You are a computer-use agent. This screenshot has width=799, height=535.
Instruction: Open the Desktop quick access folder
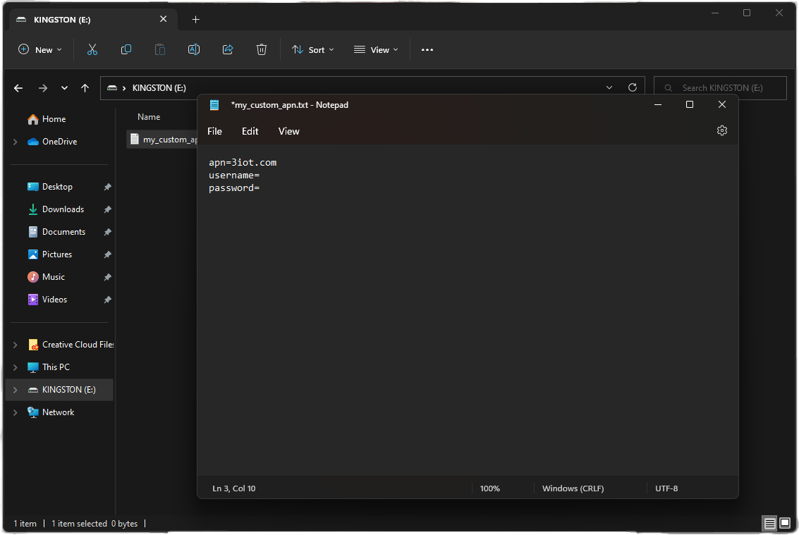tap(57, 187)
